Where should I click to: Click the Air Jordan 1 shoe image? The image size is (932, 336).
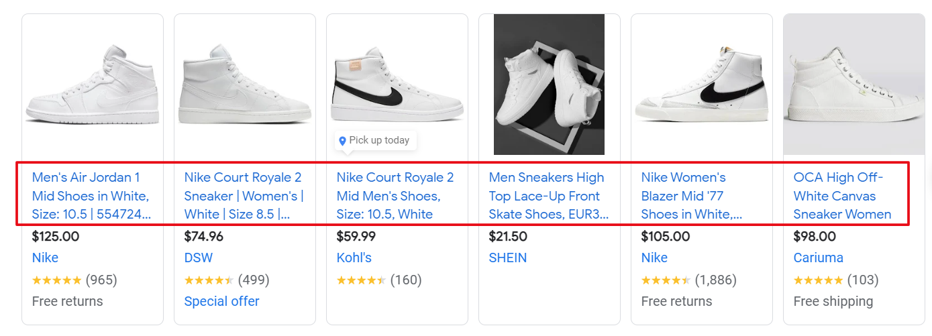pyautogui.click(x=93, y=85)
